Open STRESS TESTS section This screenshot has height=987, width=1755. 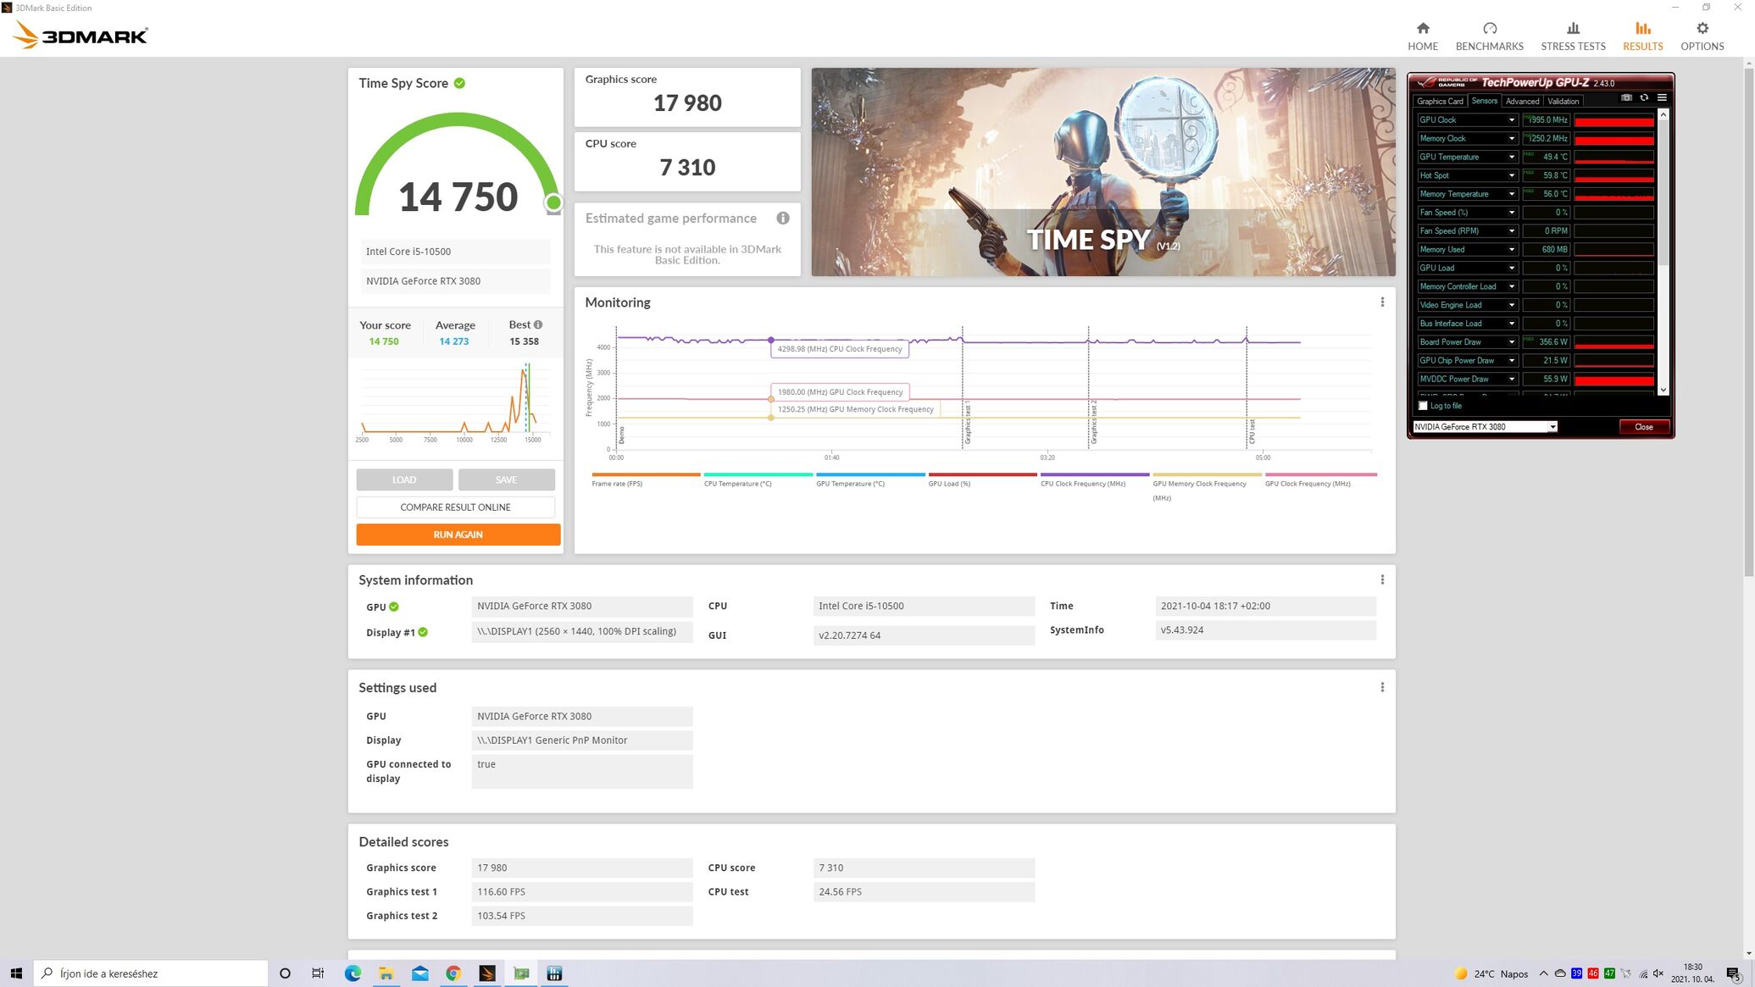(x=1573, y=36)
